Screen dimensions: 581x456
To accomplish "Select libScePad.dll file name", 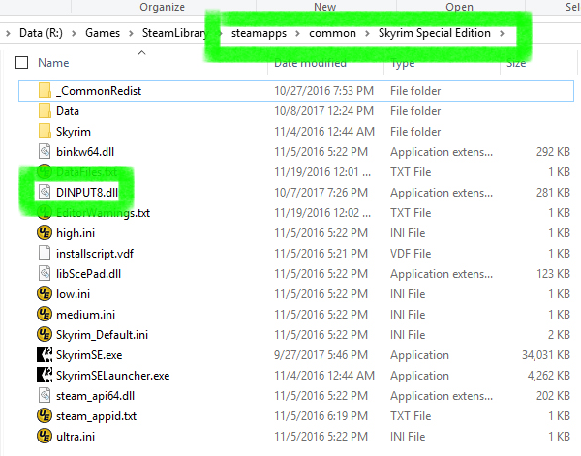I will 88,274.
